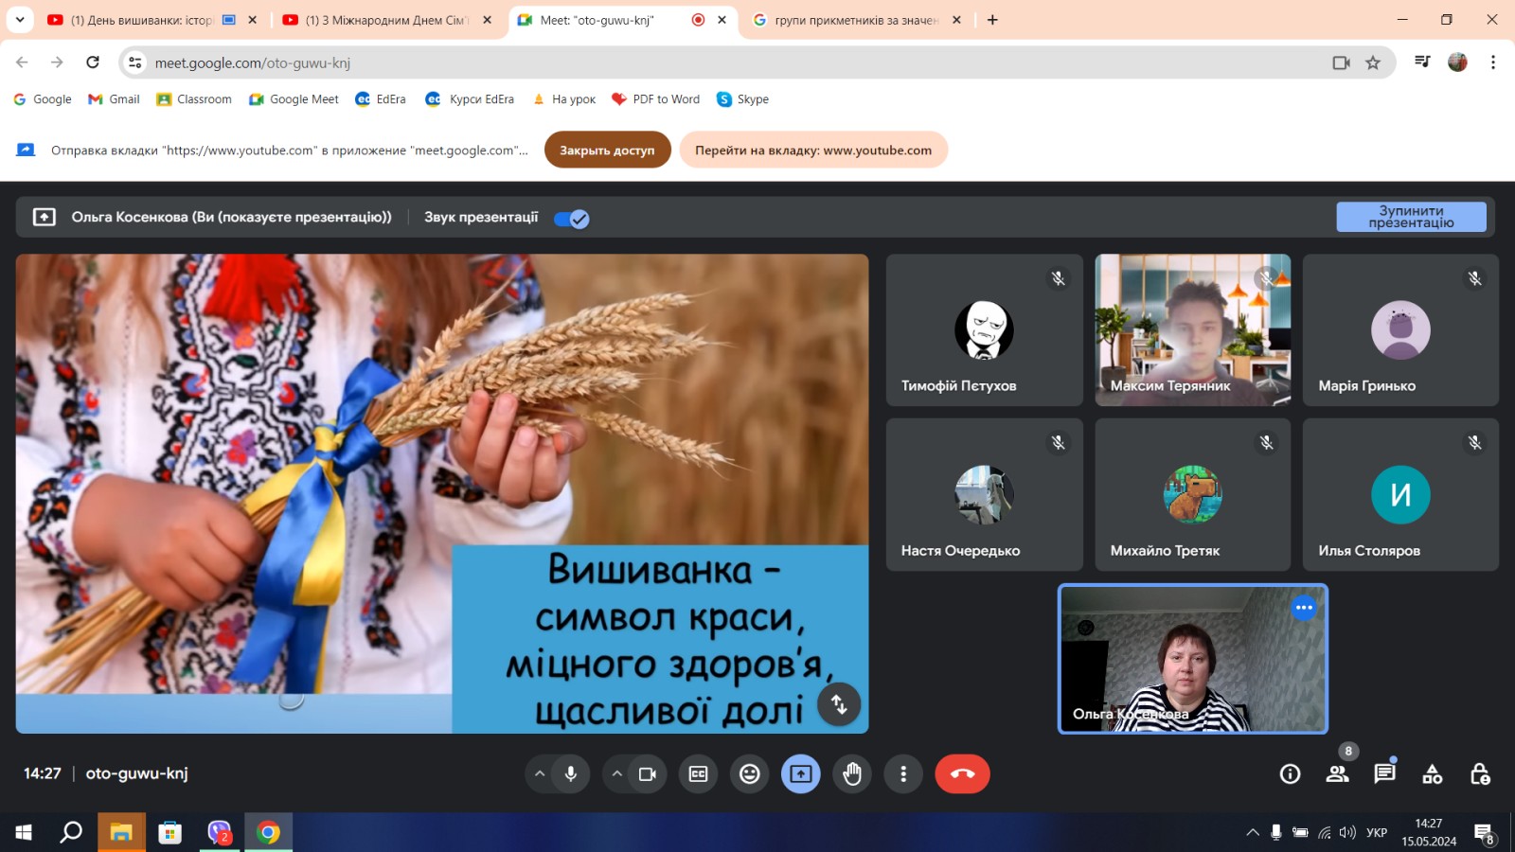Image resolution: width=1515 pixels, height=852 pixels.
Task: Click the red leave call button
Action: coord(962,774)
